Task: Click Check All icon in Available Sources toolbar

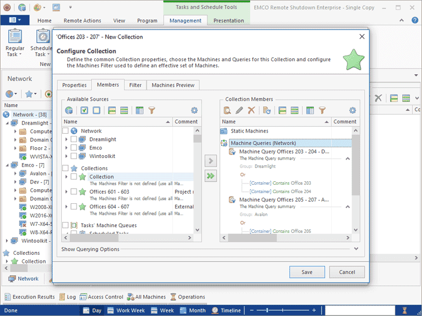Action: (x=85, y=110)
